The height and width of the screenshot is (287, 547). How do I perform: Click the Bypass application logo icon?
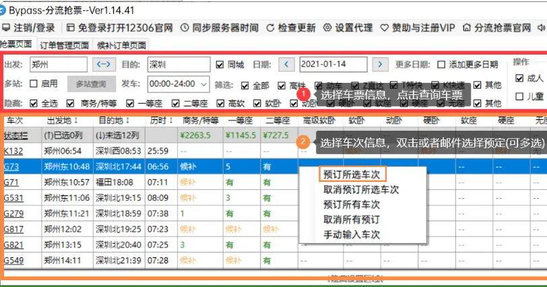coord(3,10)
